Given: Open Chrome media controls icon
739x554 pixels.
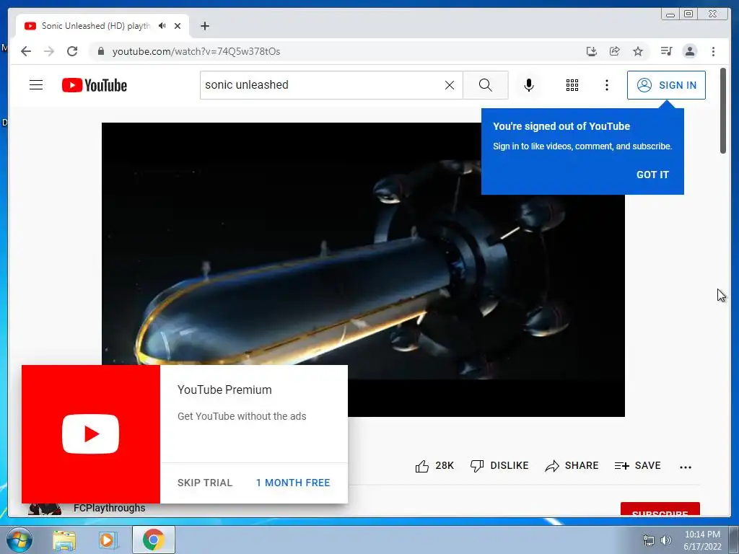Looking at the screenshot, I should click(x=666, y=51).
